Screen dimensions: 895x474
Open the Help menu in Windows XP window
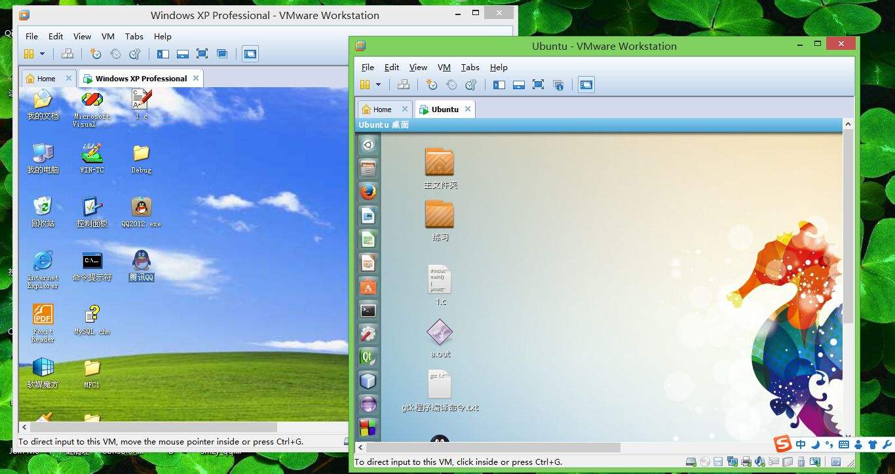click(x=162, y=37)
